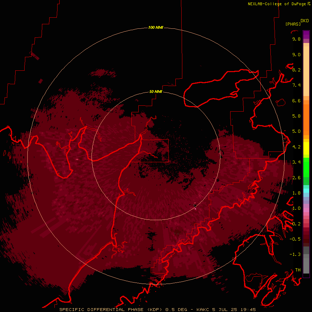Image resolution: width=312 pixels, height=312 pixels.
Task: Click the 100 NMI range ring label
Action: coord(156,27)
